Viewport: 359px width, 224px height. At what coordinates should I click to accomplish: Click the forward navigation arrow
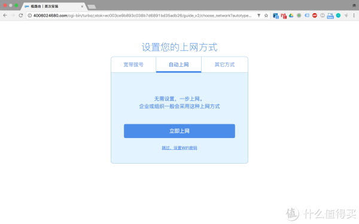click(13, 16)
